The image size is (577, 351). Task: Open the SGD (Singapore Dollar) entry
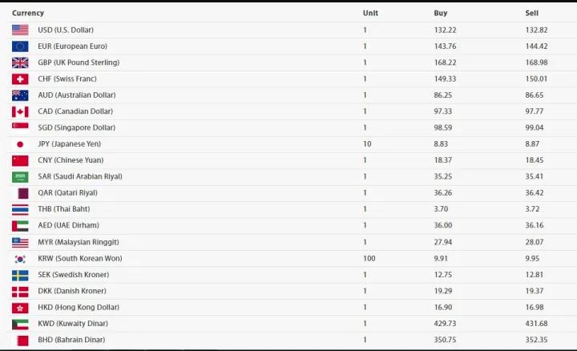[77, 127]
